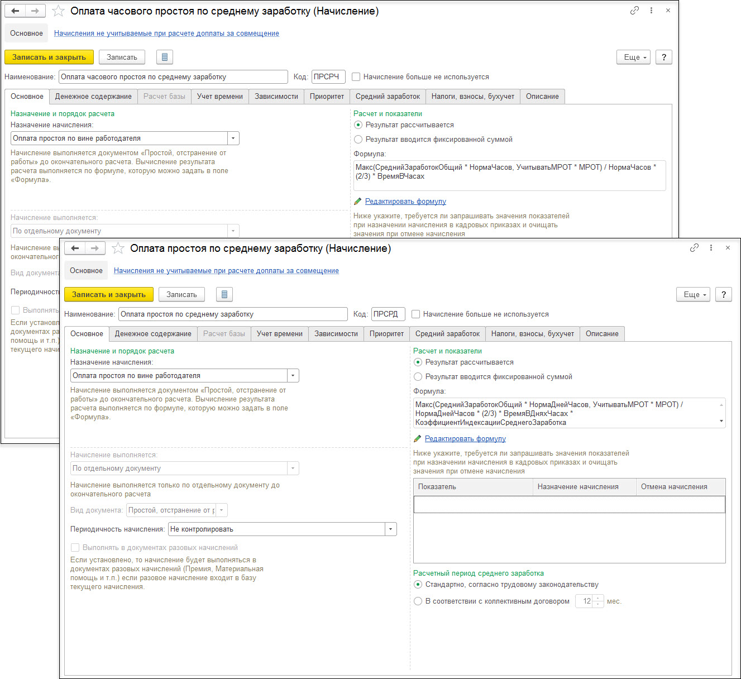Click 'Показатель' column header in front window table
This screenshot has height=679, width=741.
[474, 487]
